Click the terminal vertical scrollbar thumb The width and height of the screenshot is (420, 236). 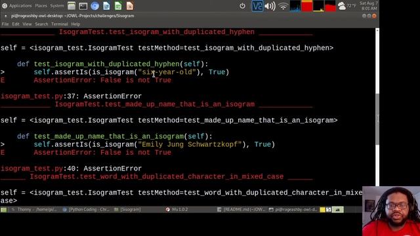pos(377,119)
